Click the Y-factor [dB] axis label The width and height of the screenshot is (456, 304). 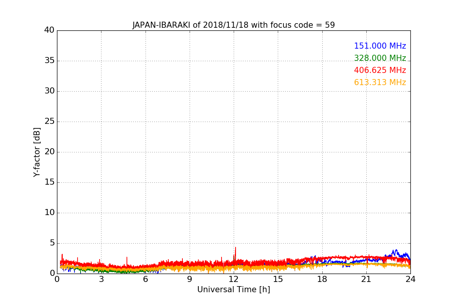click(x=37, y=152)
